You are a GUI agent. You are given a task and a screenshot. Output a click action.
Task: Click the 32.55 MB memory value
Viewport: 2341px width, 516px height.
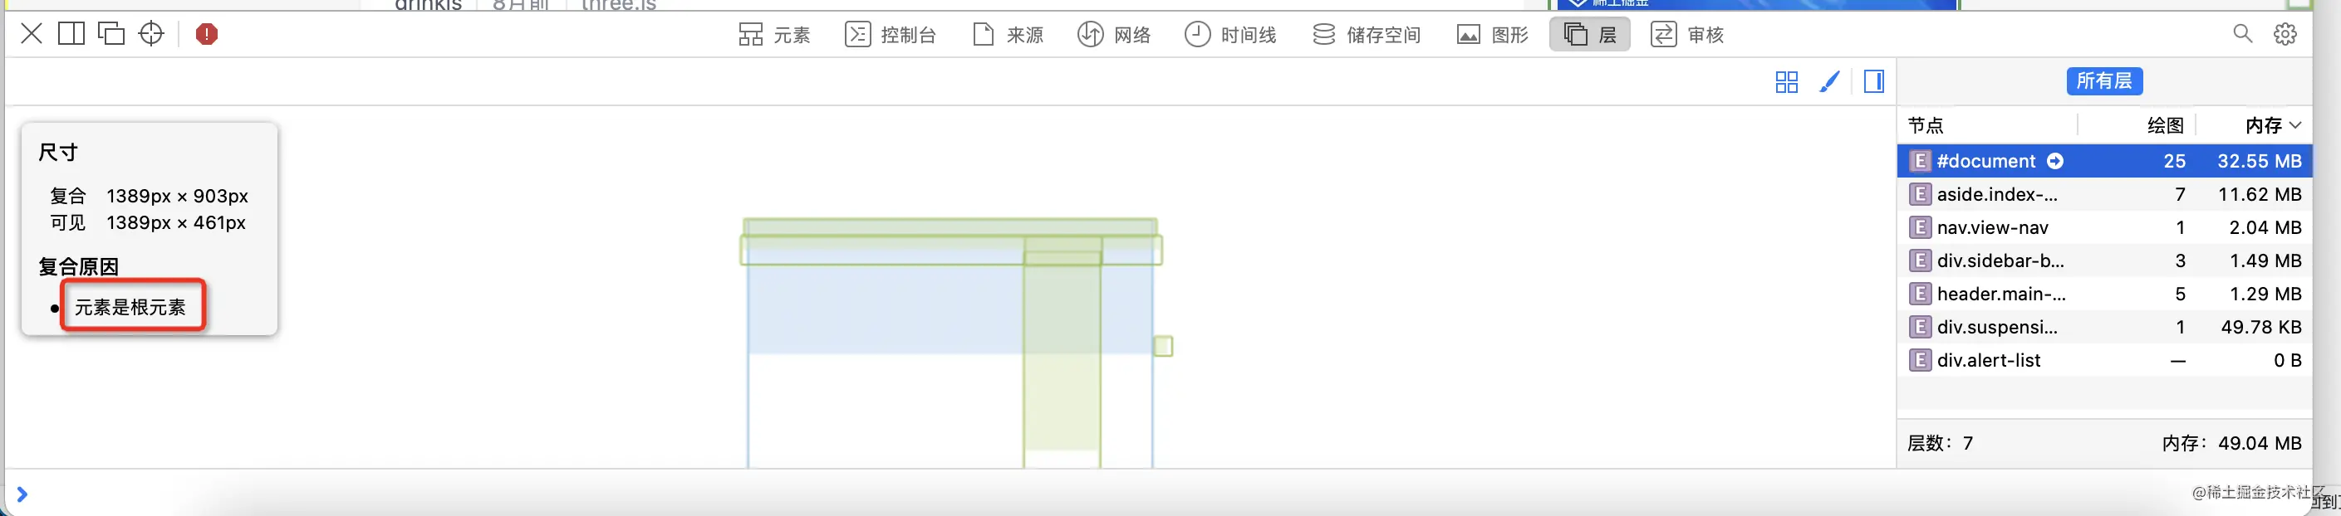click(2260, 160)
